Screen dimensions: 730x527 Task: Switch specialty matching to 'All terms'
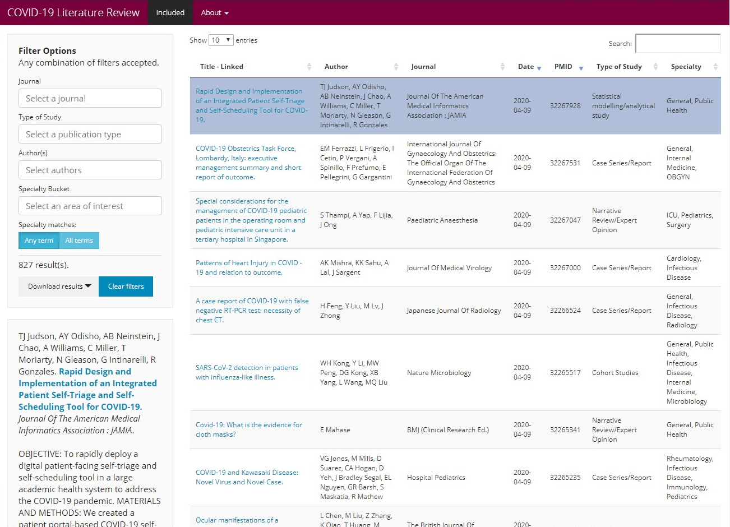(79, 240)
